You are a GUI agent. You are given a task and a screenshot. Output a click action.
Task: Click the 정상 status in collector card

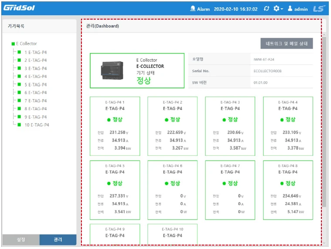(x=144, y=81)
